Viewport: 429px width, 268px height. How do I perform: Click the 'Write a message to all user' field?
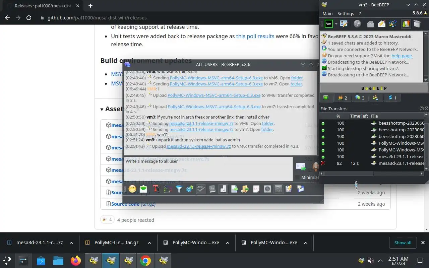point(208,169)
